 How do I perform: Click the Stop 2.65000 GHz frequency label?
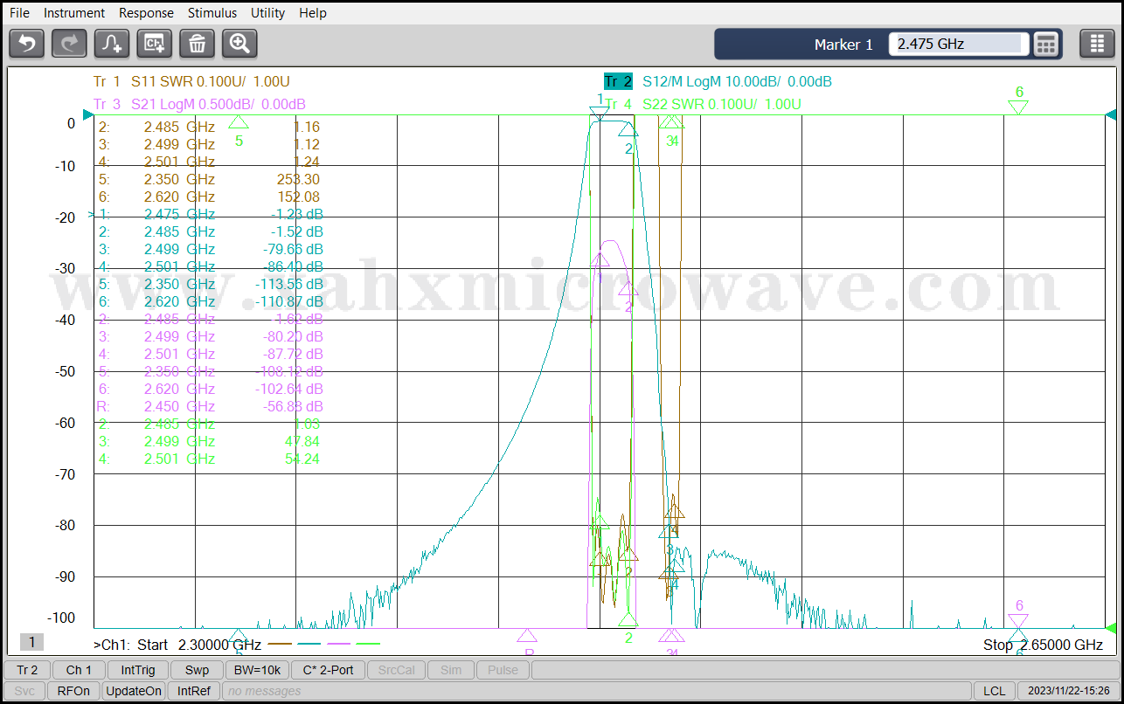coord(1043,645)
